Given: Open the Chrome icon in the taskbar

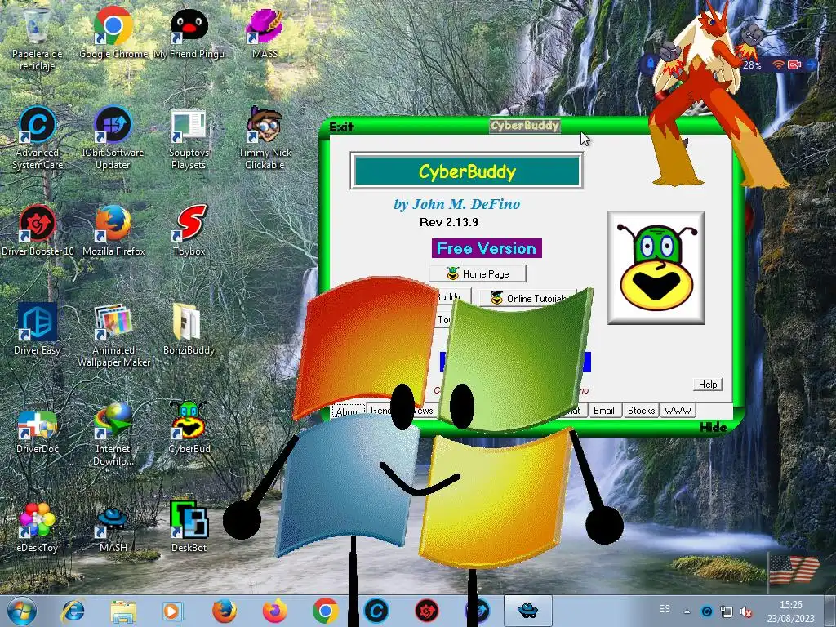Looking at the screenshot, I should coord(325,611).
